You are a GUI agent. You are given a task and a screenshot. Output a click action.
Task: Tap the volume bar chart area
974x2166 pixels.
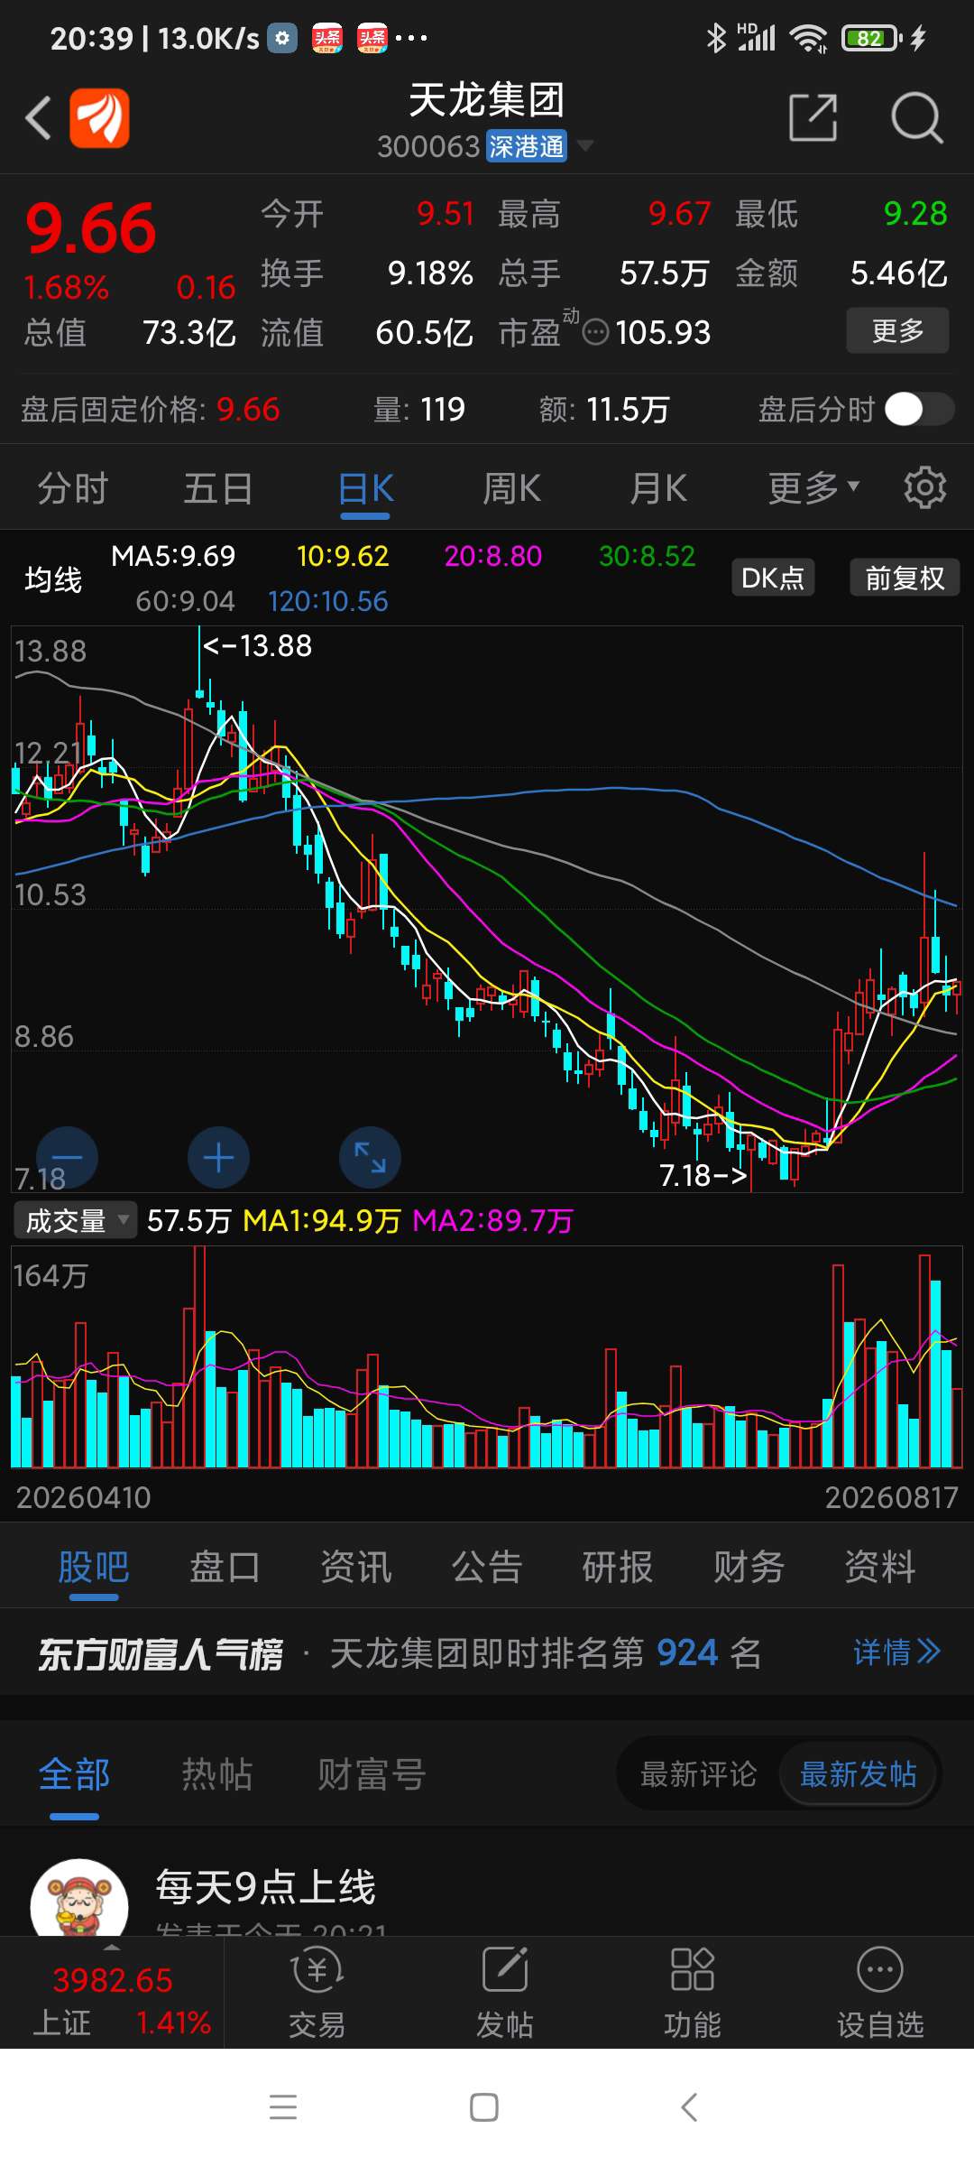(x=487, y=1356)
